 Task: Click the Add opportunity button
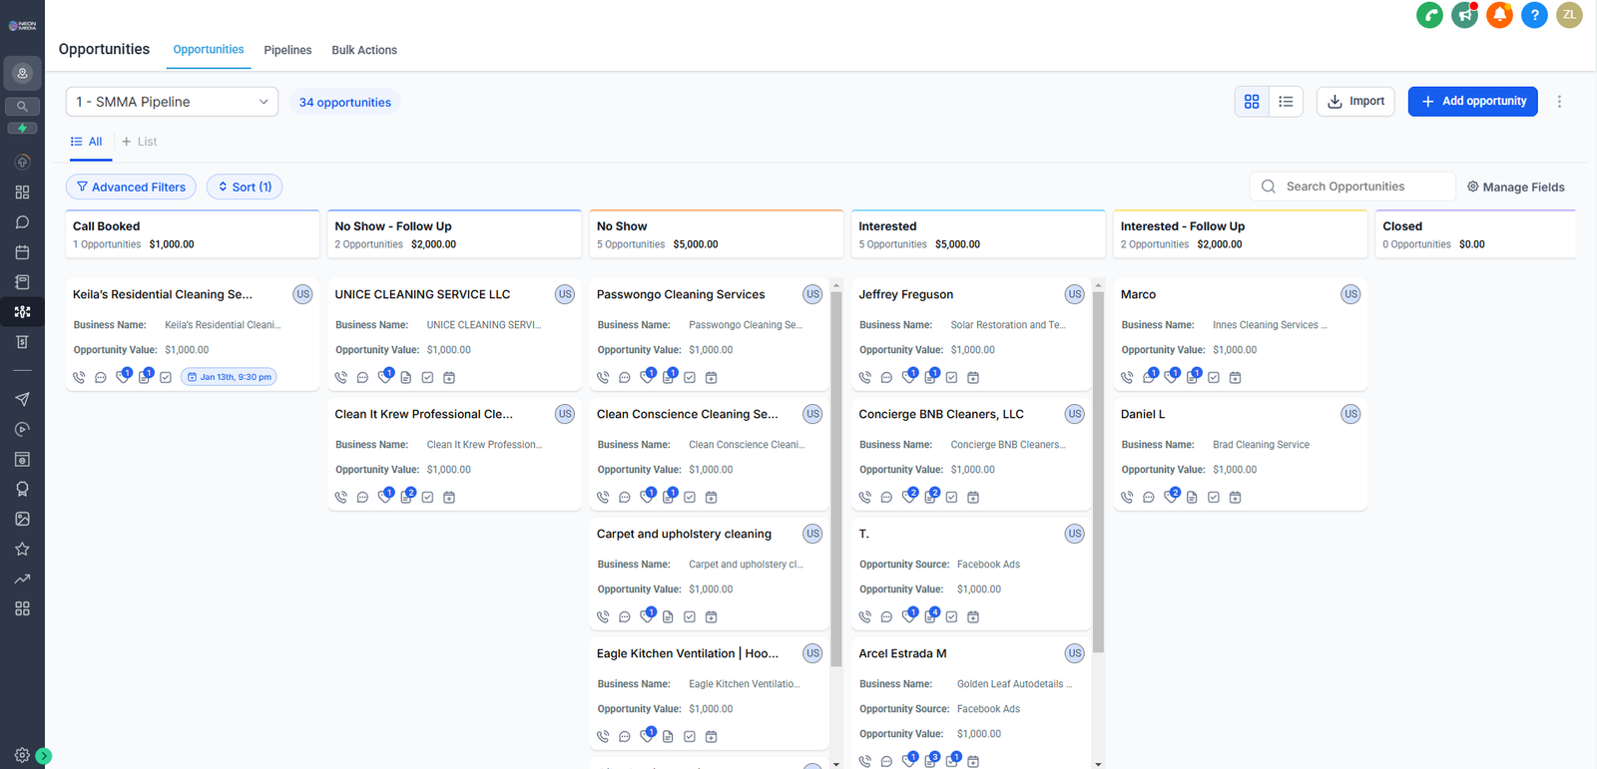pyautogui.click(x=1472, y=102)
